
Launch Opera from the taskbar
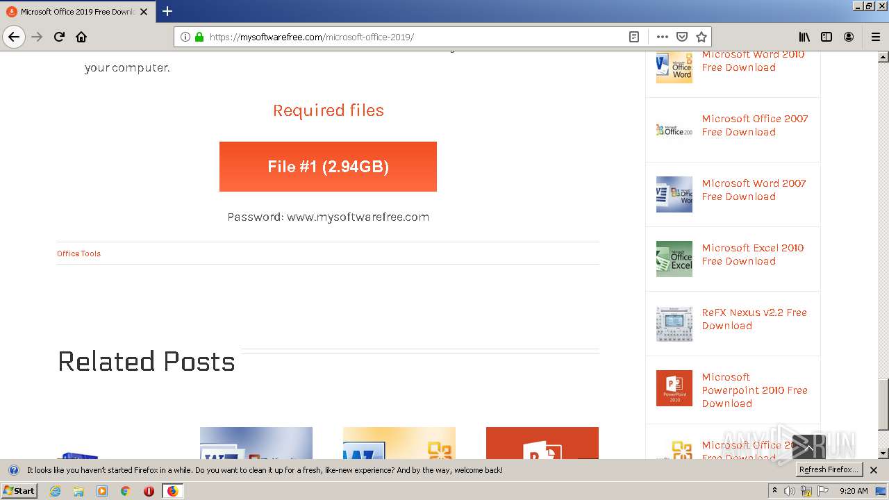149,491
